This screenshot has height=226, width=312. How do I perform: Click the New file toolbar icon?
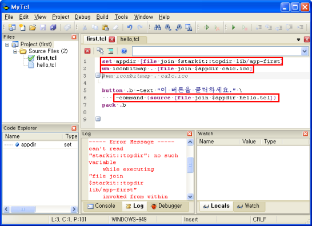tap(22, 27)
